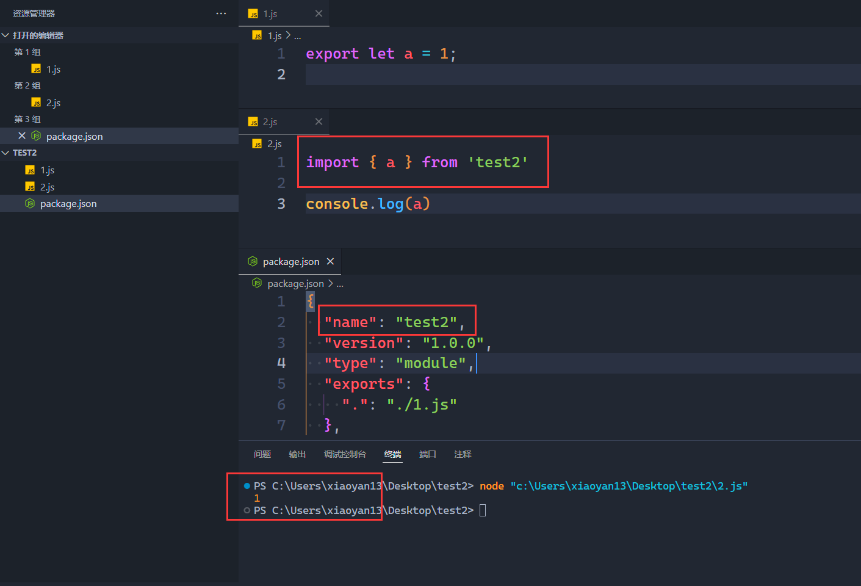This screenshot has height=586, width=861.
Task: Collapse the TEST2 folder section
Action: pyautogui.click(x=5, y=153)
